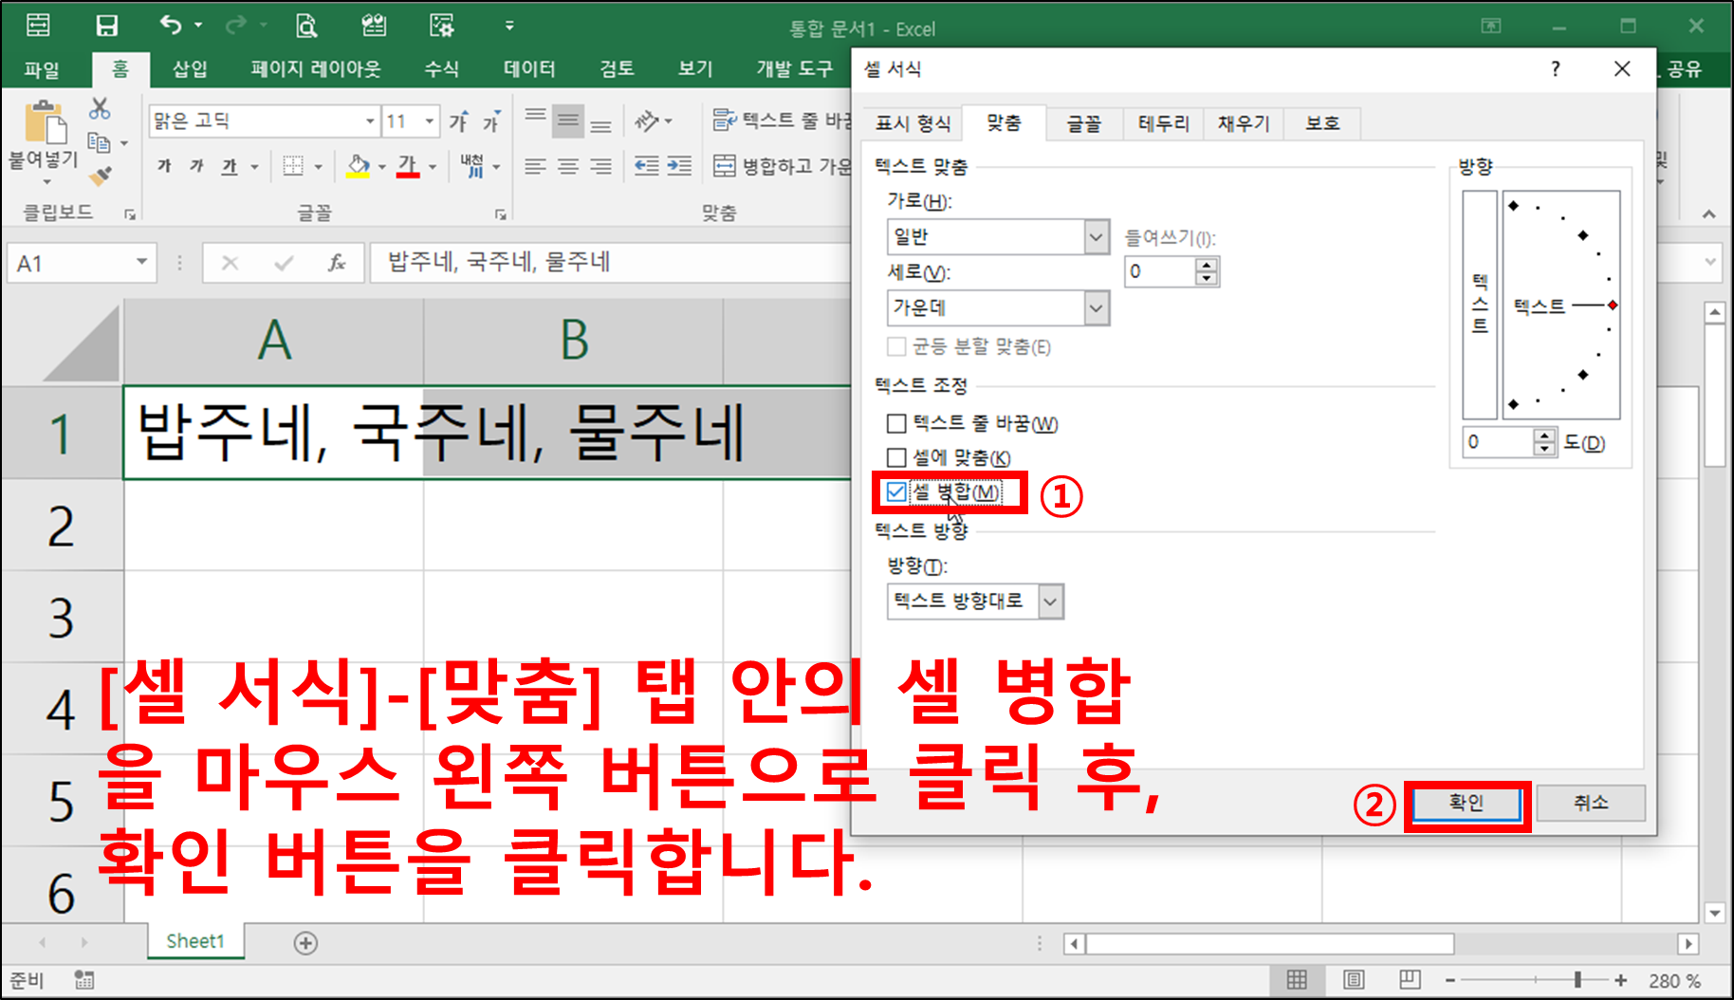Viewport: 1734px width, 1000px height.
Task: Apply underline to the selected text
Action: pos(228,165)
